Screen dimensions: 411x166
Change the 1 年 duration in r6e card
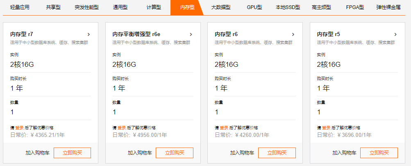(x=119, y=88)
